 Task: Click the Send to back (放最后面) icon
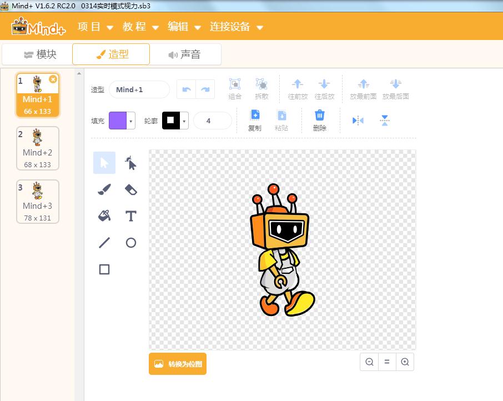point(395,84)
